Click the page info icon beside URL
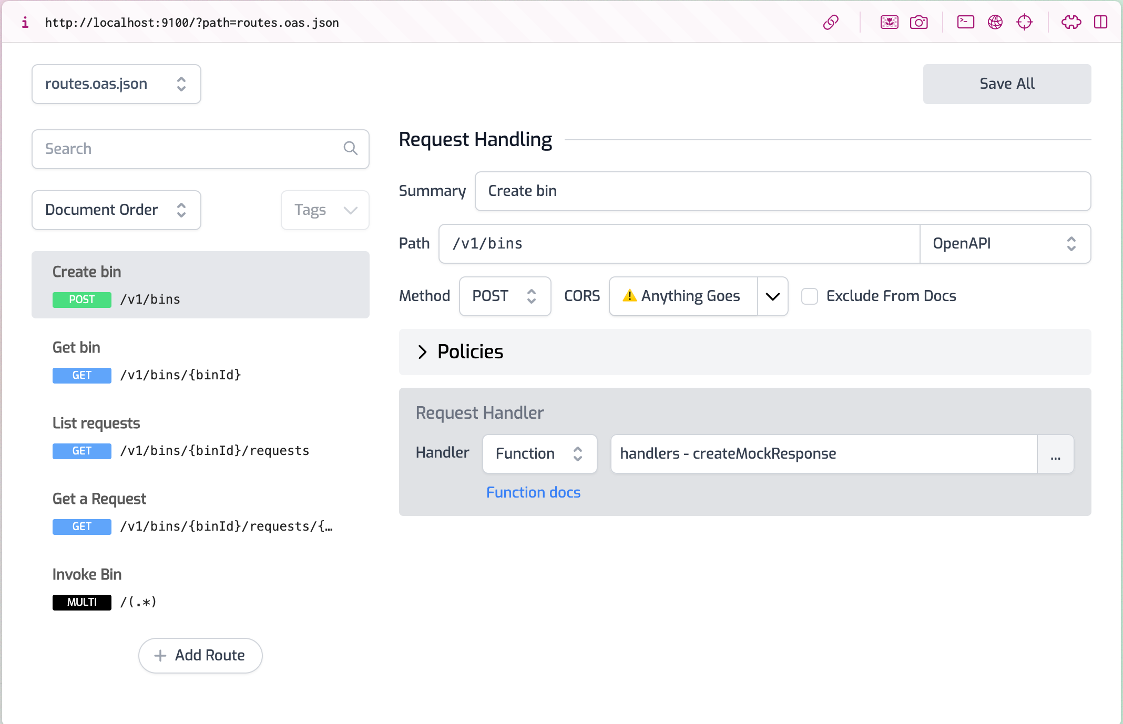 [x=25, y=22]
